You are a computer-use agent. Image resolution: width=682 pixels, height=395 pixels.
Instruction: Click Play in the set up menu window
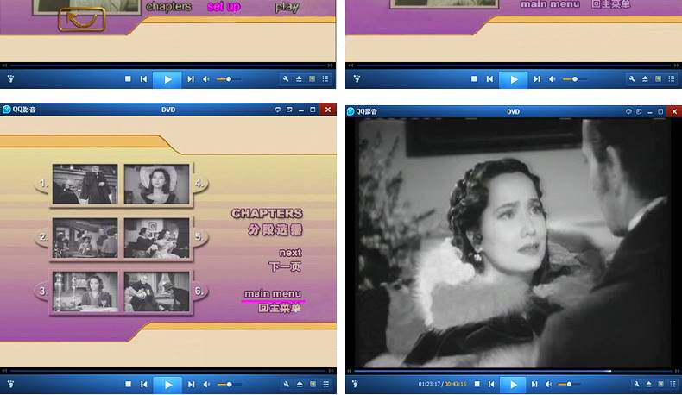(x=167, y=79)
